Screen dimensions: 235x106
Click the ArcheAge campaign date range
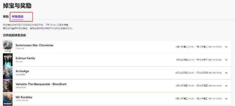pyautogui.click(x=198, y=73)
